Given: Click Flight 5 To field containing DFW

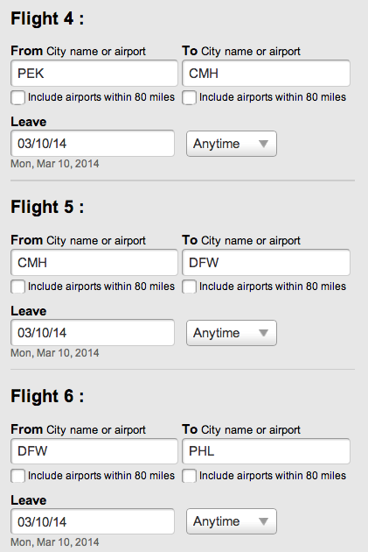Looking at the screenshot, I should click(x=266, y=262).
